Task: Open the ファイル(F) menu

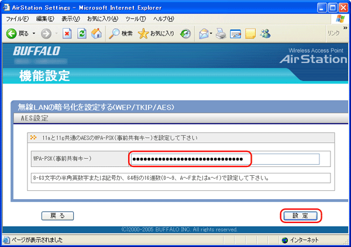Action: tap(18, 19)
